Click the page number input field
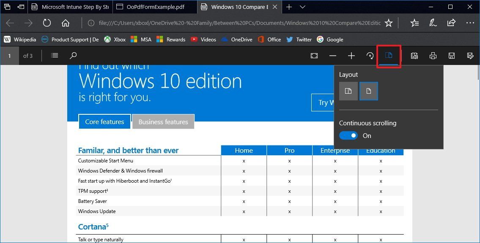 tap(9, 55)
